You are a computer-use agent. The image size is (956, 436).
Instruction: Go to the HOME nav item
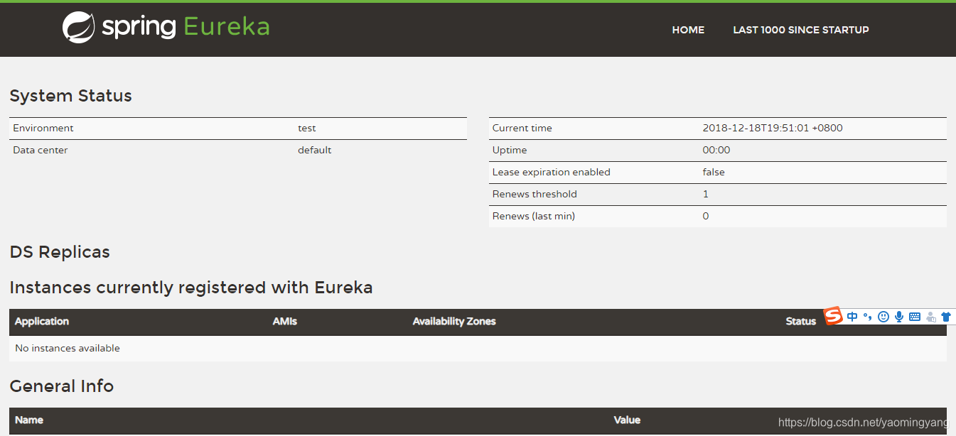tap(688, 30)
